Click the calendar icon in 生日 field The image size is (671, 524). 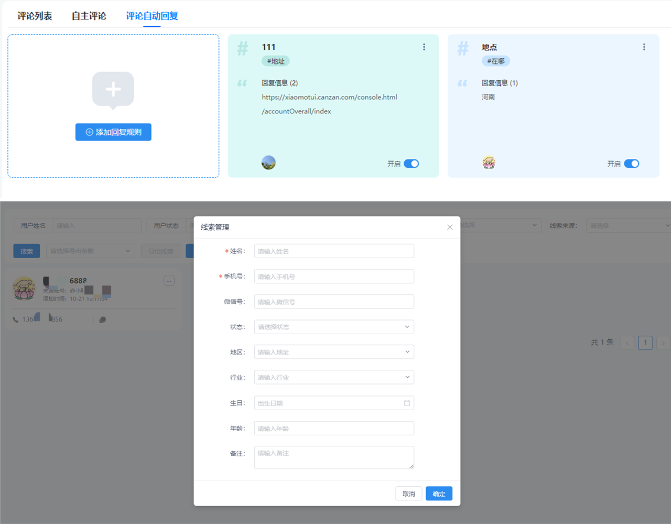[407, 403]
